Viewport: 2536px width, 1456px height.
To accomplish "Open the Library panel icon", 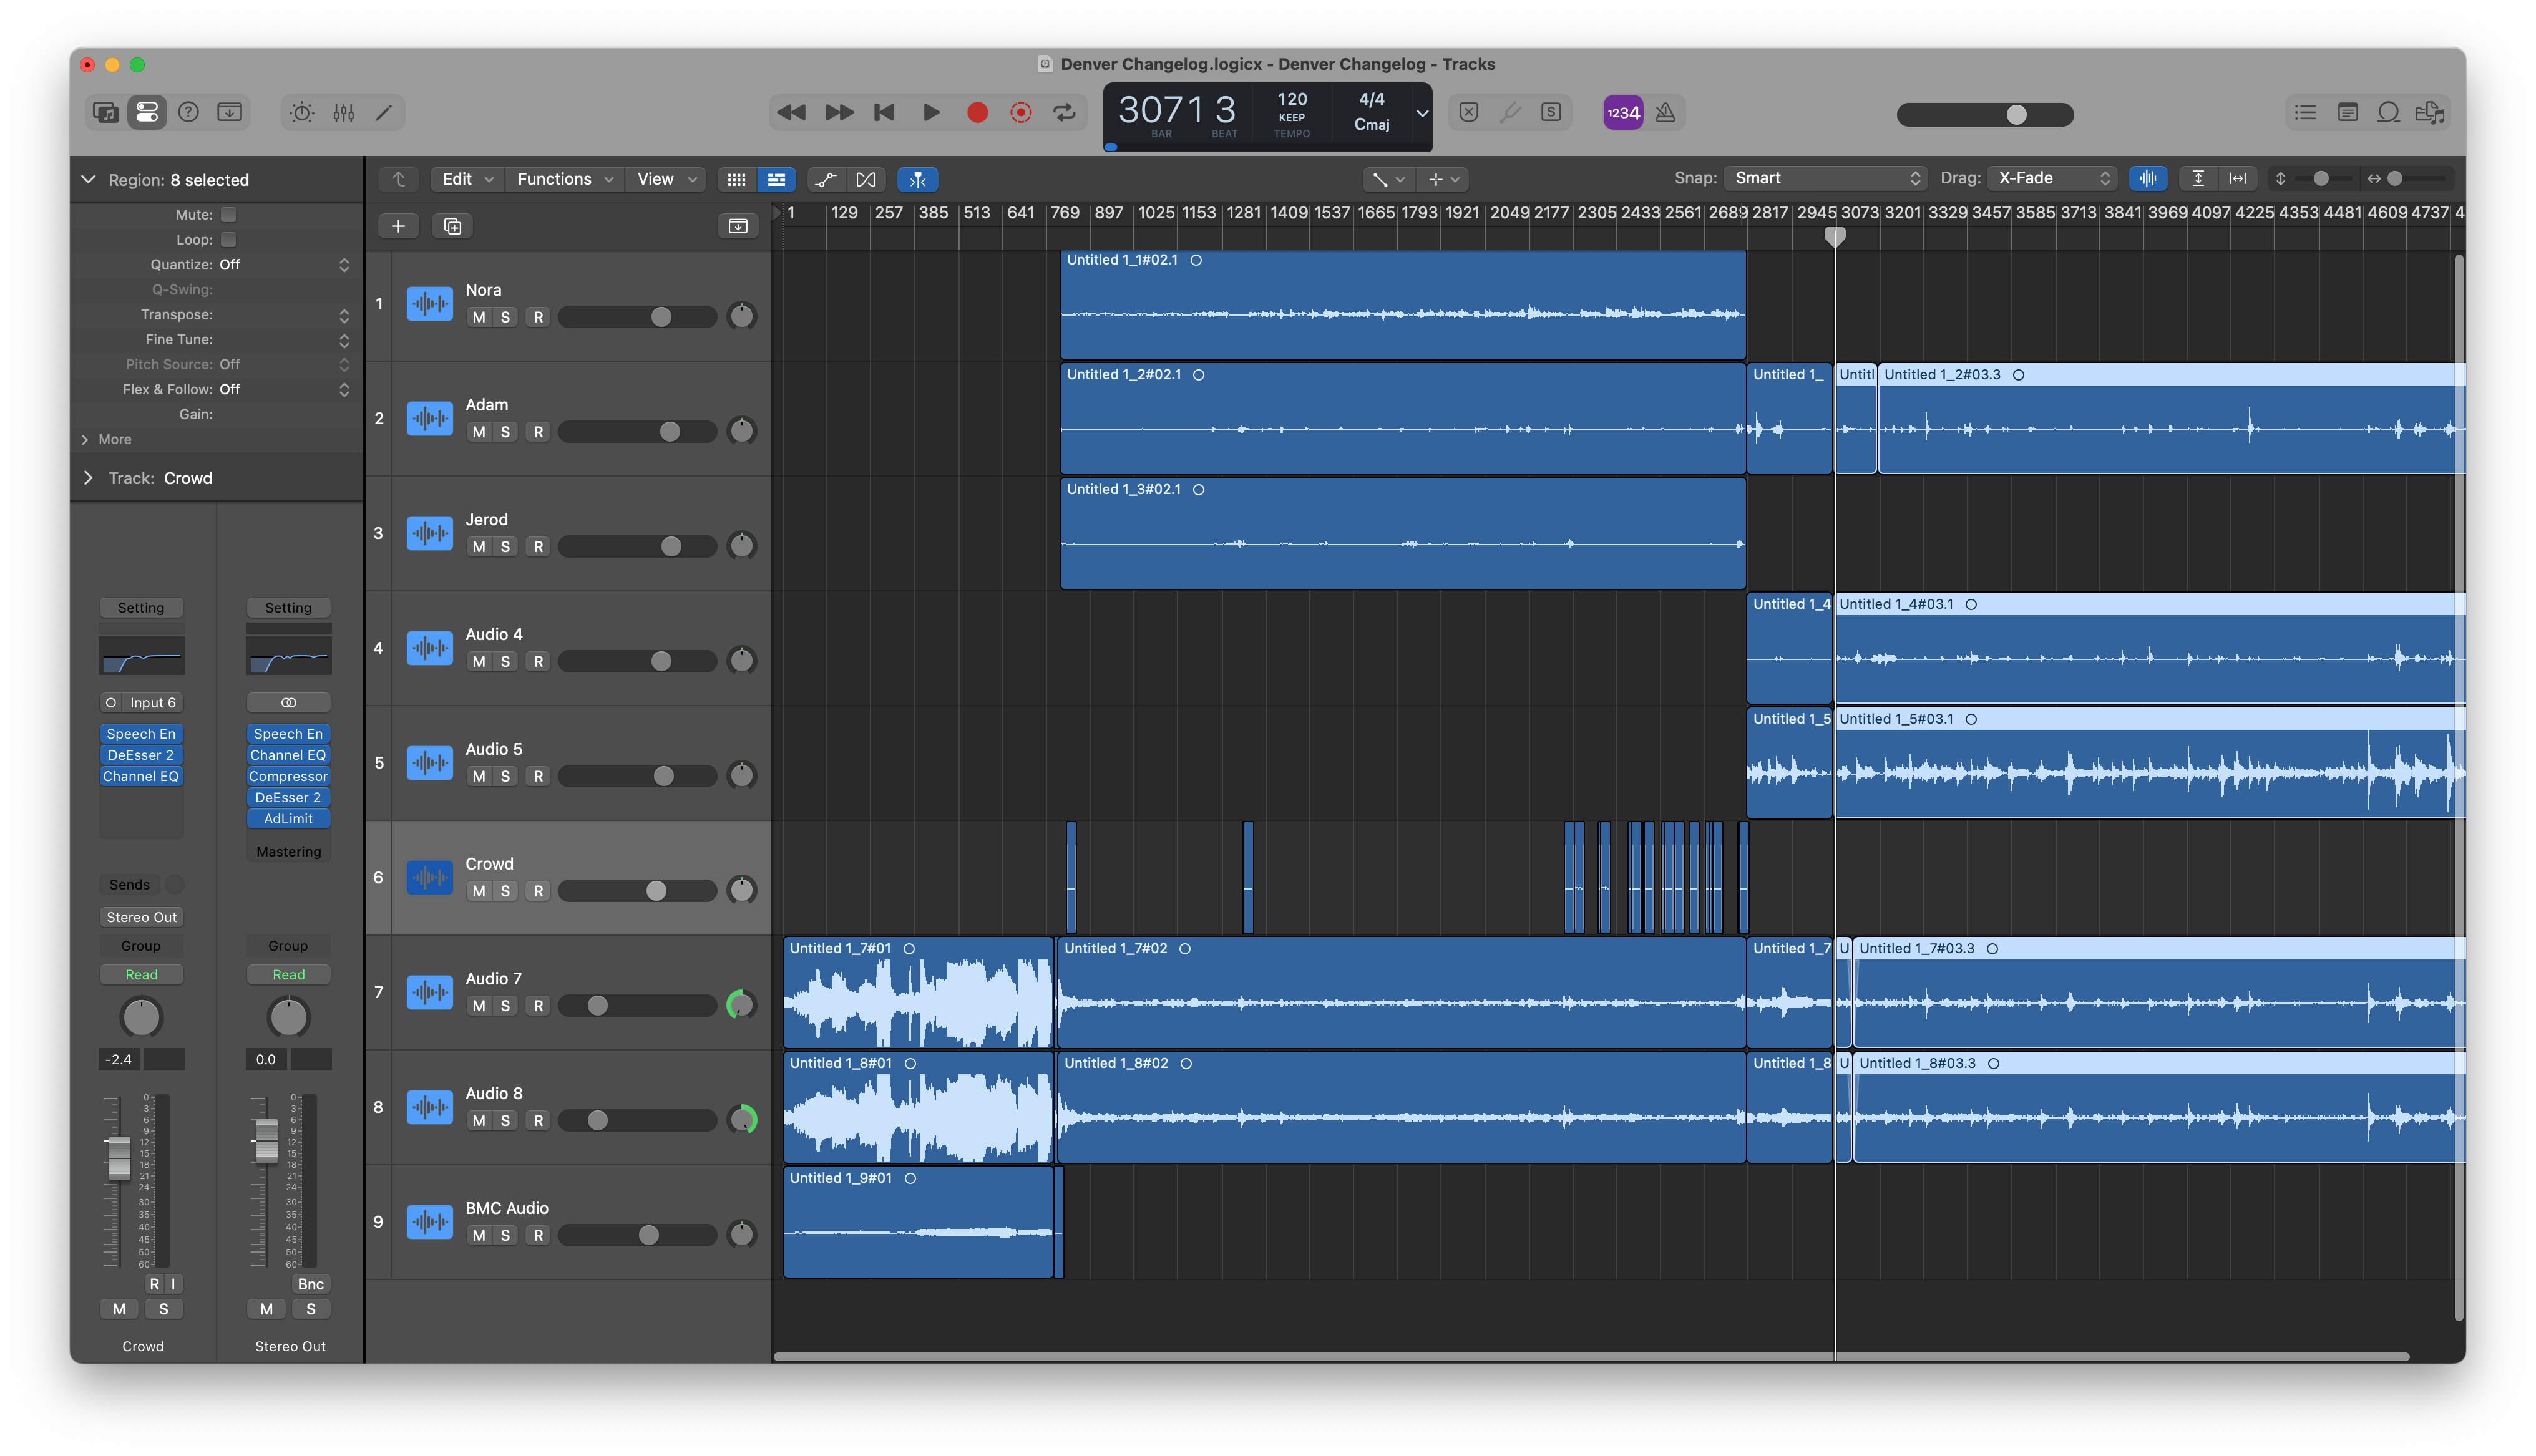I will click(105, 112).
